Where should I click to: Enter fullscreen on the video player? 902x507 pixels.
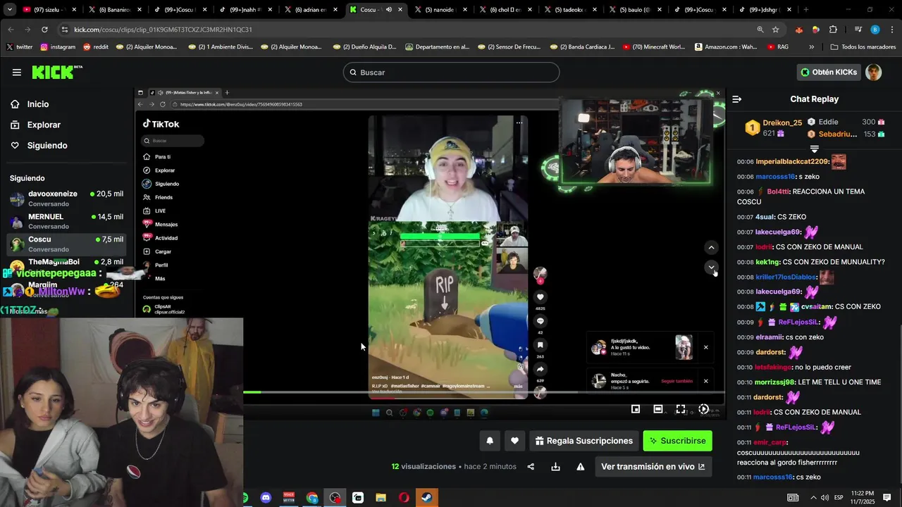(x=681, y=409)
